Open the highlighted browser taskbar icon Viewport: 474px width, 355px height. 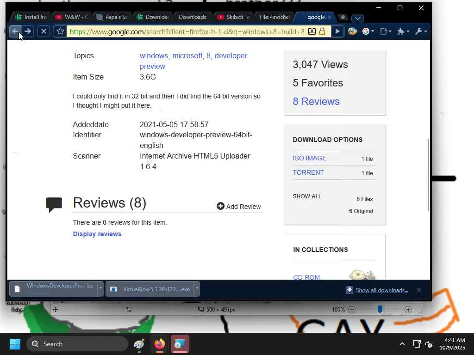click(180, 344)
